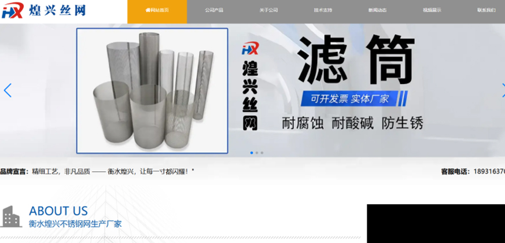Screen dimensions: 505x243
Task: Select 新闻动态 in navigation bar
Action: click(x=378, y=10)
